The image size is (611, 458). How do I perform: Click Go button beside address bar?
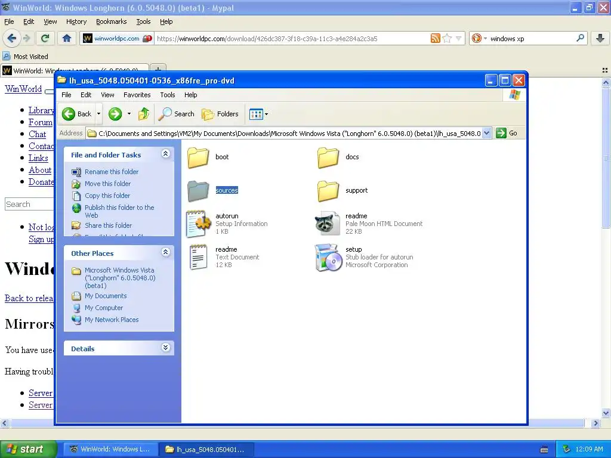507,133
